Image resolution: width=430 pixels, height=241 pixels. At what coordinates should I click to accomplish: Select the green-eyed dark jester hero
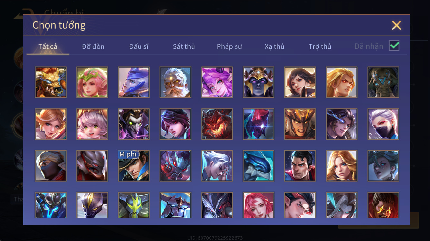coord(134,124)
